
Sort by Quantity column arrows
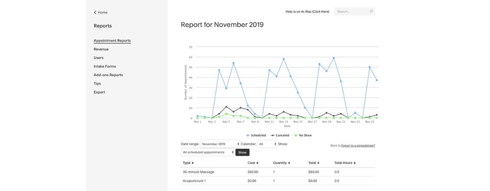[290, 163]
